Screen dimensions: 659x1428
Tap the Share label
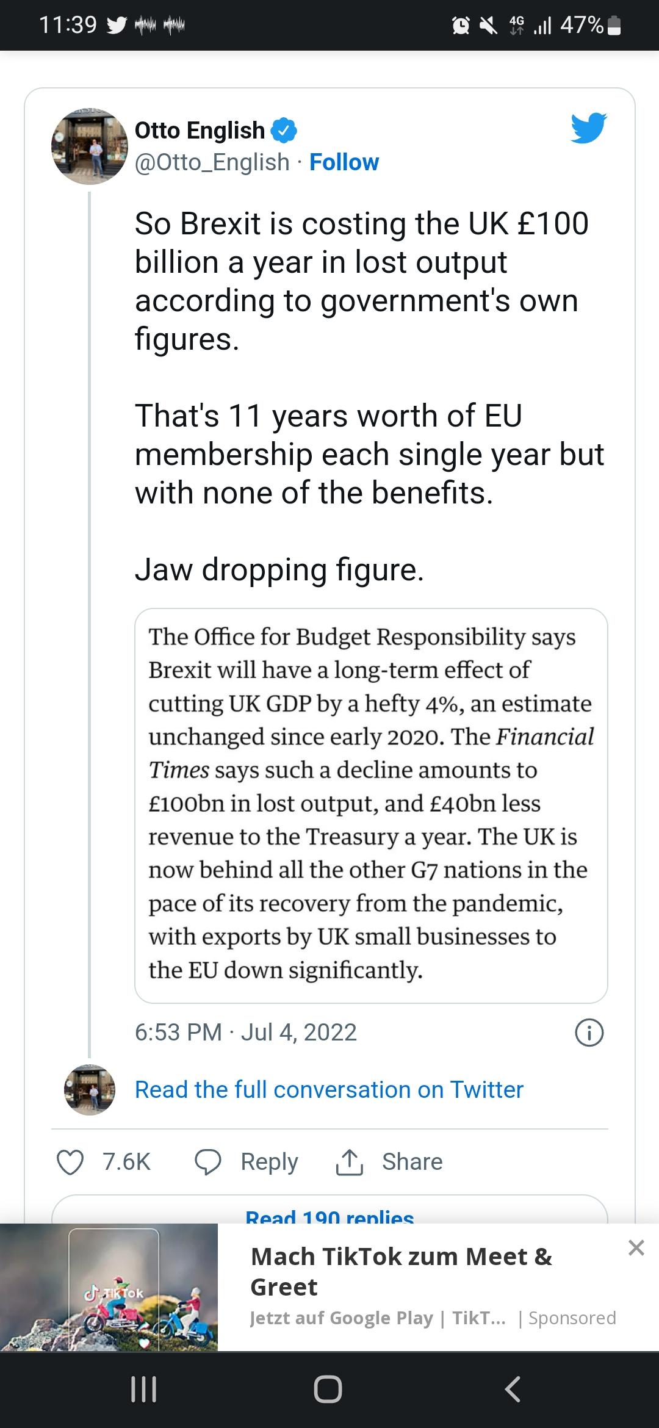point(412,1162)
